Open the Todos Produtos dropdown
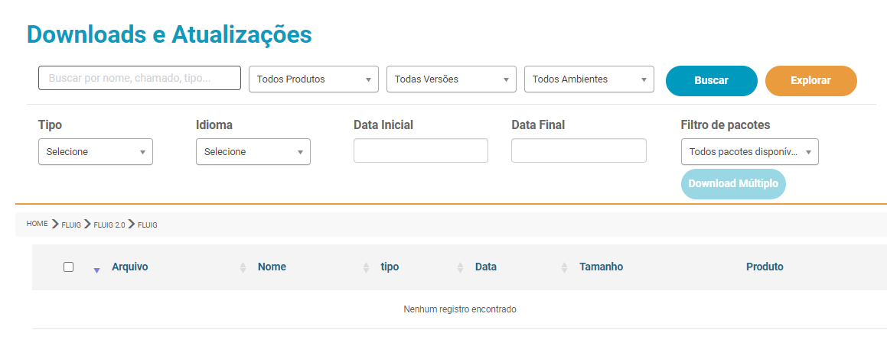887x346 pixels. tap(314, 79)
